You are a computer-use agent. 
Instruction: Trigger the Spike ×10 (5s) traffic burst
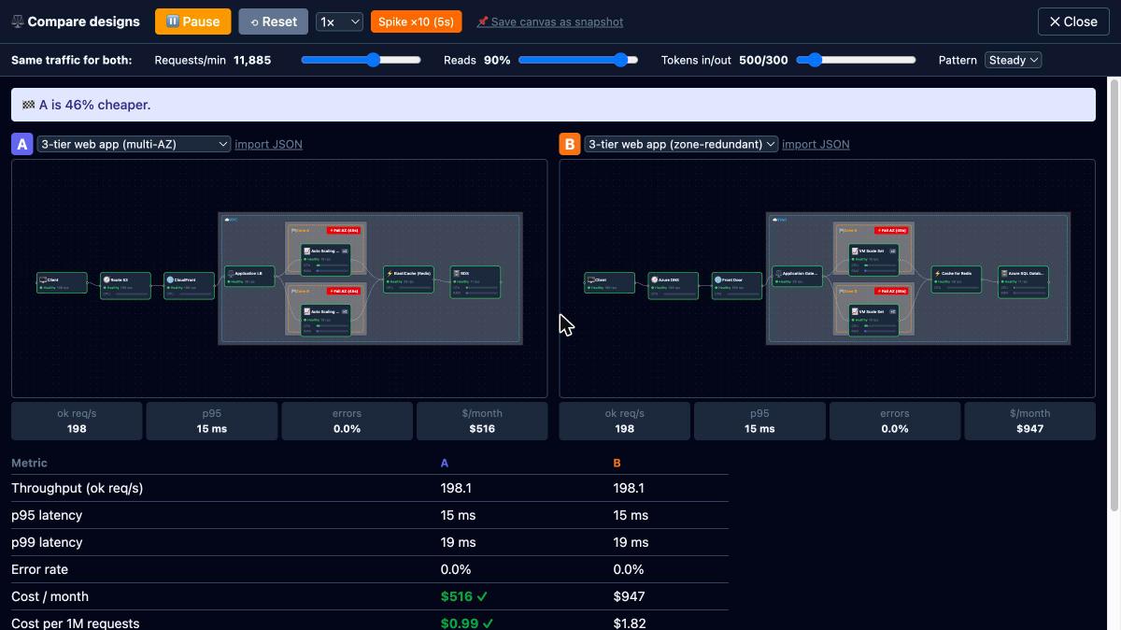(416, 21)
